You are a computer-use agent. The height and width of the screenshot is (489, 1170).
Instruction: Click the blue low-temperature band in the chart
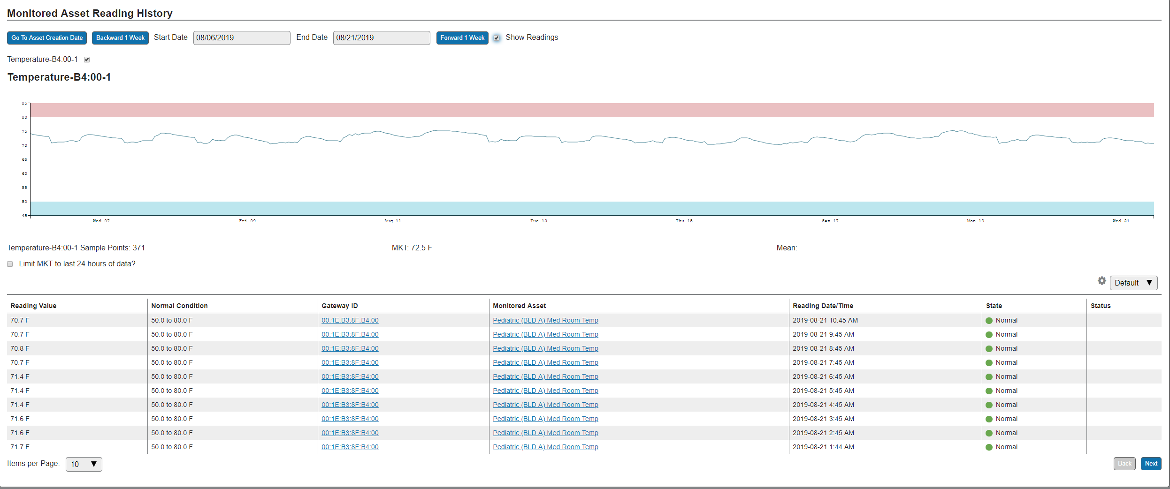pos(592,209)
